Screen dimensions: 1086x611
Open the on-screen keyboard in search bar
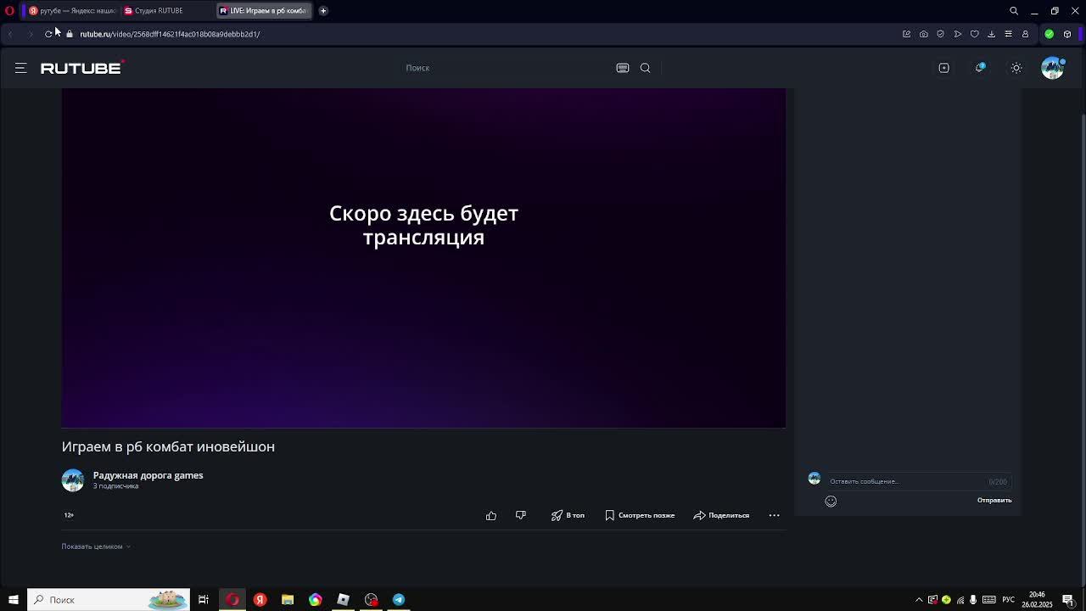(x=623, y=68)
